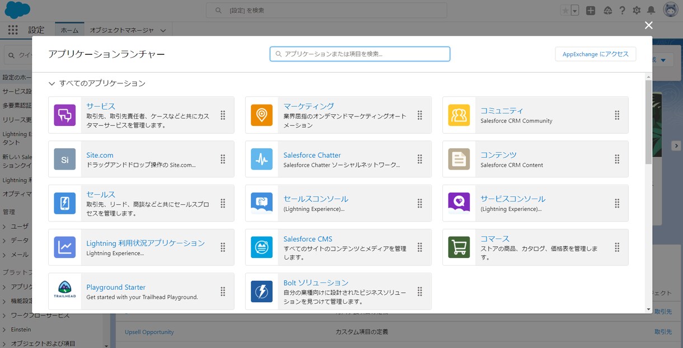The height and width of the screenshot is (348, 683).
Task: Open the セールスコンソール title link
Action: coord(316,199)
